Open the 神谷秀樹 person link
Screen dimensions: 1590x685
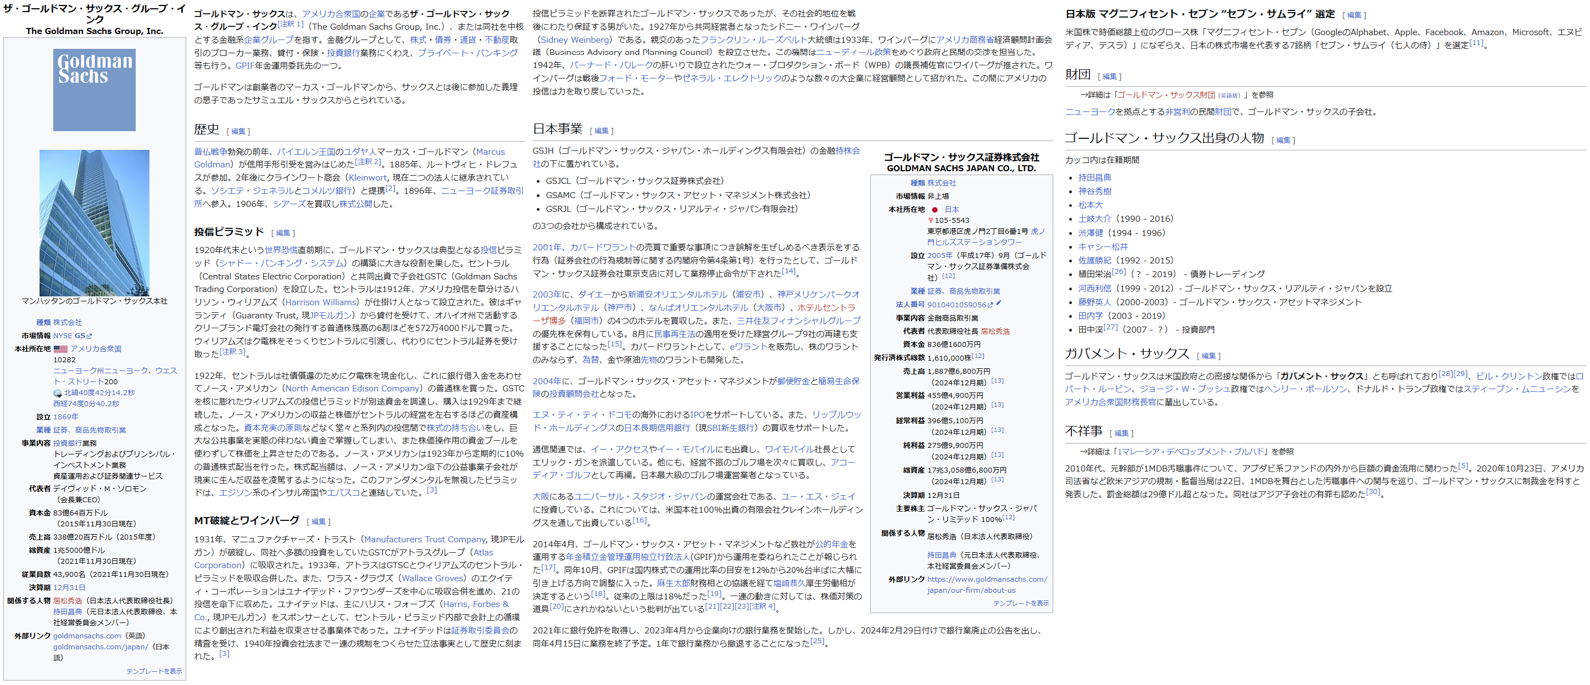pos(1094,192)
